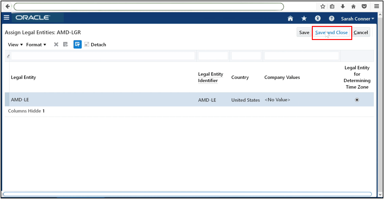Open Favorites using the star icon
The height and width of the screenshot is (199, 384).
[x=304, y=18]
